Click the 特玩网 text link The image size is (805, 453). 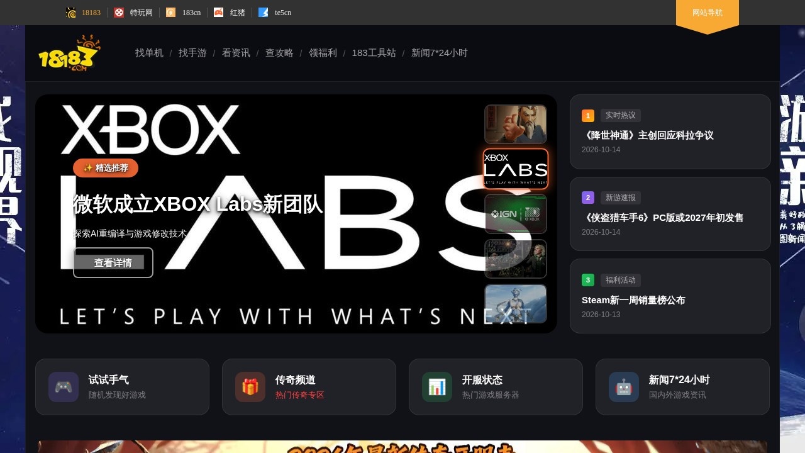(x=142, y=13)
